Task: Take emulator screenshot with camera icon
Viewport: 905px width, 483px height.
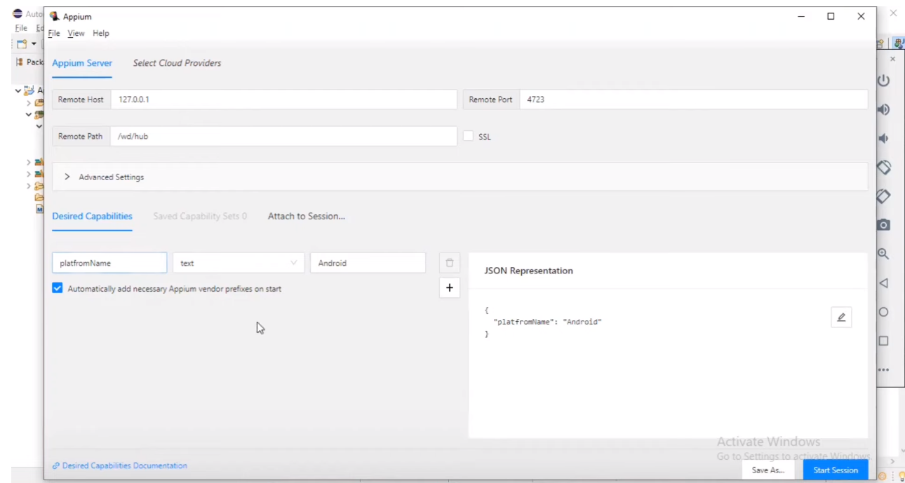Action: tap(884, 225)
